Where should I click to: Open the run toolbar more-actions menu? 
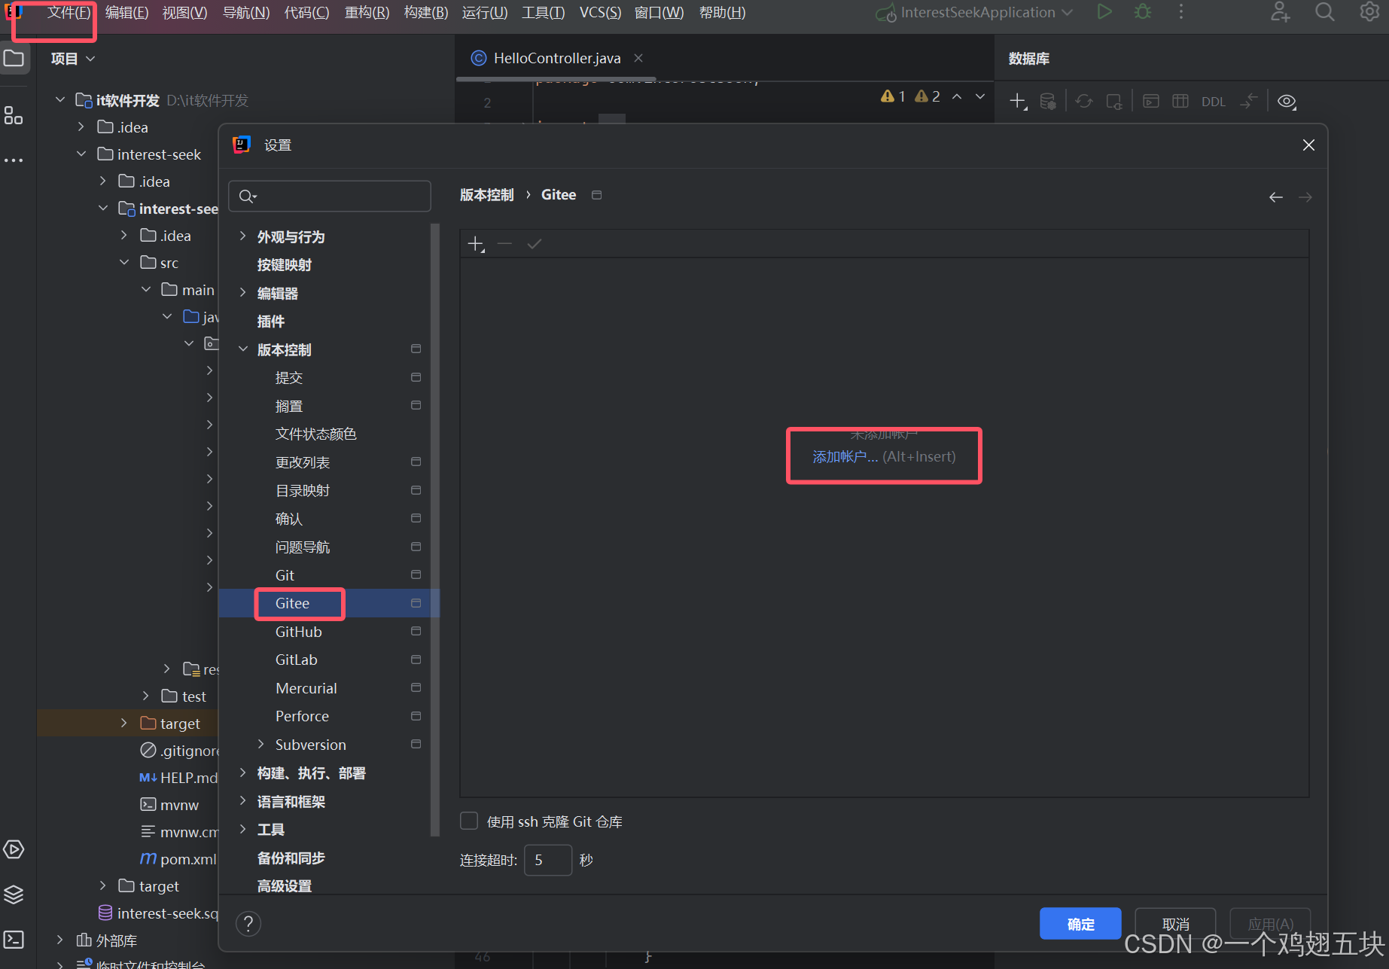[1181, 12]
